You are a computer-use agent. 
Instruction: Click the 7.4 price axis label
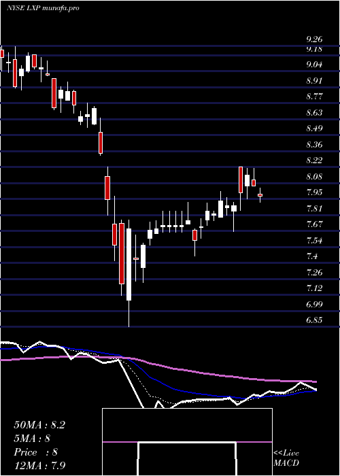[312, 256]
